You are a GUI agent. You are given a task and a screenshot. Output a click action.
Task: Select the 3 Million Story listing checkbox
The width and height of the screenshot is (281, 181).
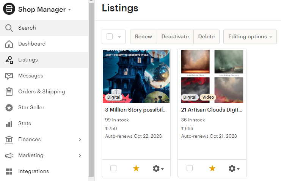click(x=113, y=168)
